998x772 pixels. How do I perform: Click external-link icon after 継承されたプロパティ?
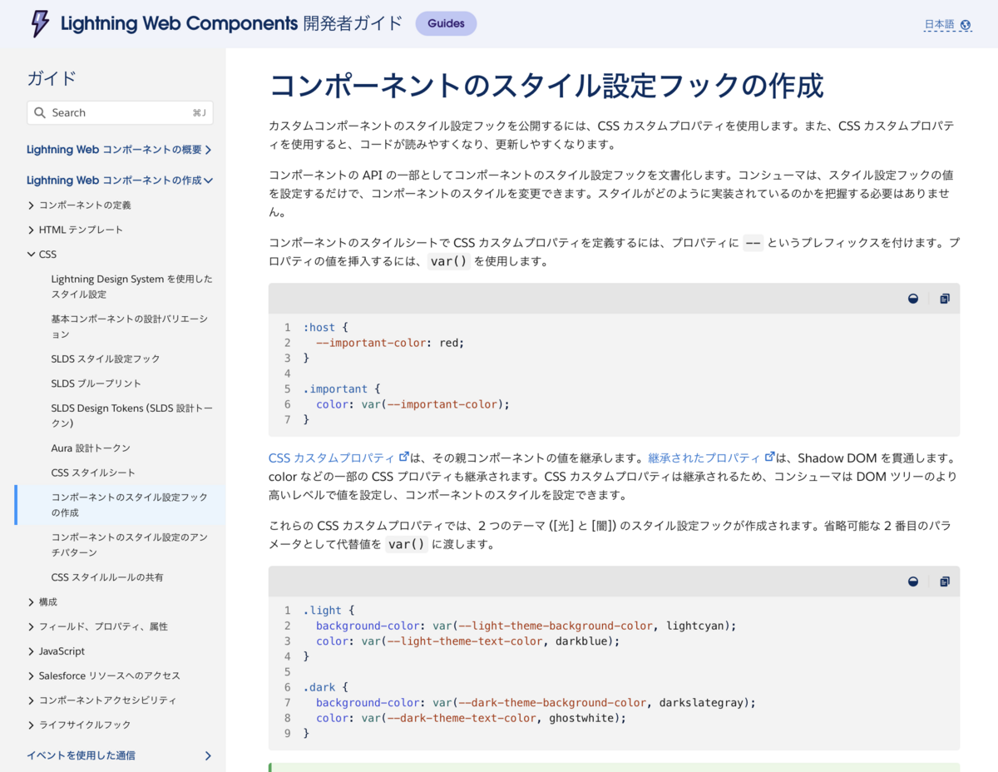click(769, 457)
